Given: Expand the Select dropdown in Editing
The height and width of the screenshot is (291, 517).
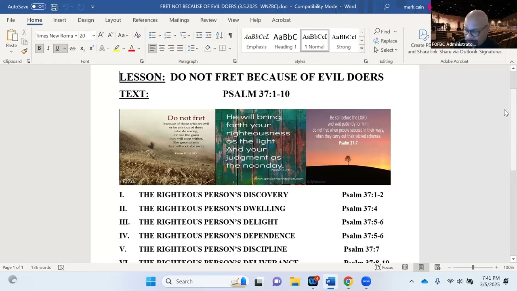Looking at the screenshot, I should click(x=386, y=50).
